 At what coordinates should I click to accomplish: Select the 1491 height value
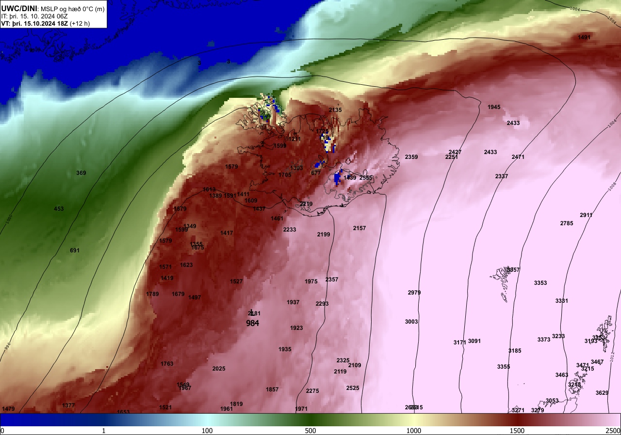[584, 37]
